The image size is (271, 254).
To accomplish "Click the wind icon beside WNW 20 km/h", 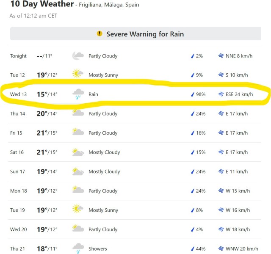I will 221,248.
